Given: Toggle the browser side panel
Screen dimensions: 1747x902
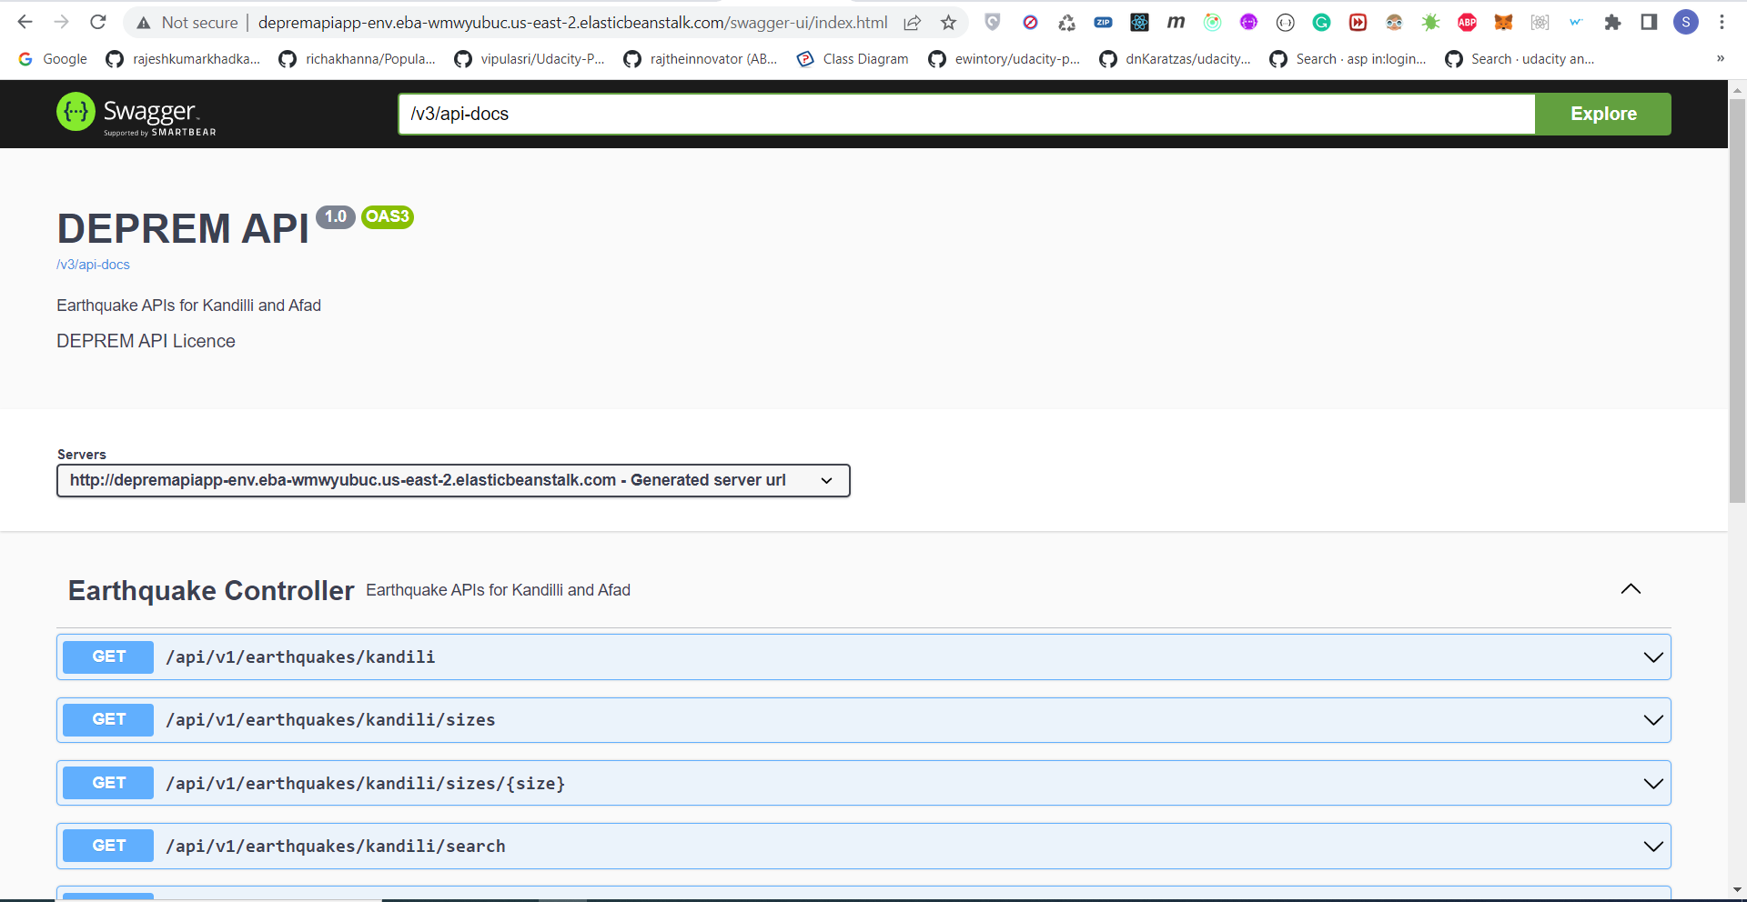Looking at the screenshot, I should 1649,22.
